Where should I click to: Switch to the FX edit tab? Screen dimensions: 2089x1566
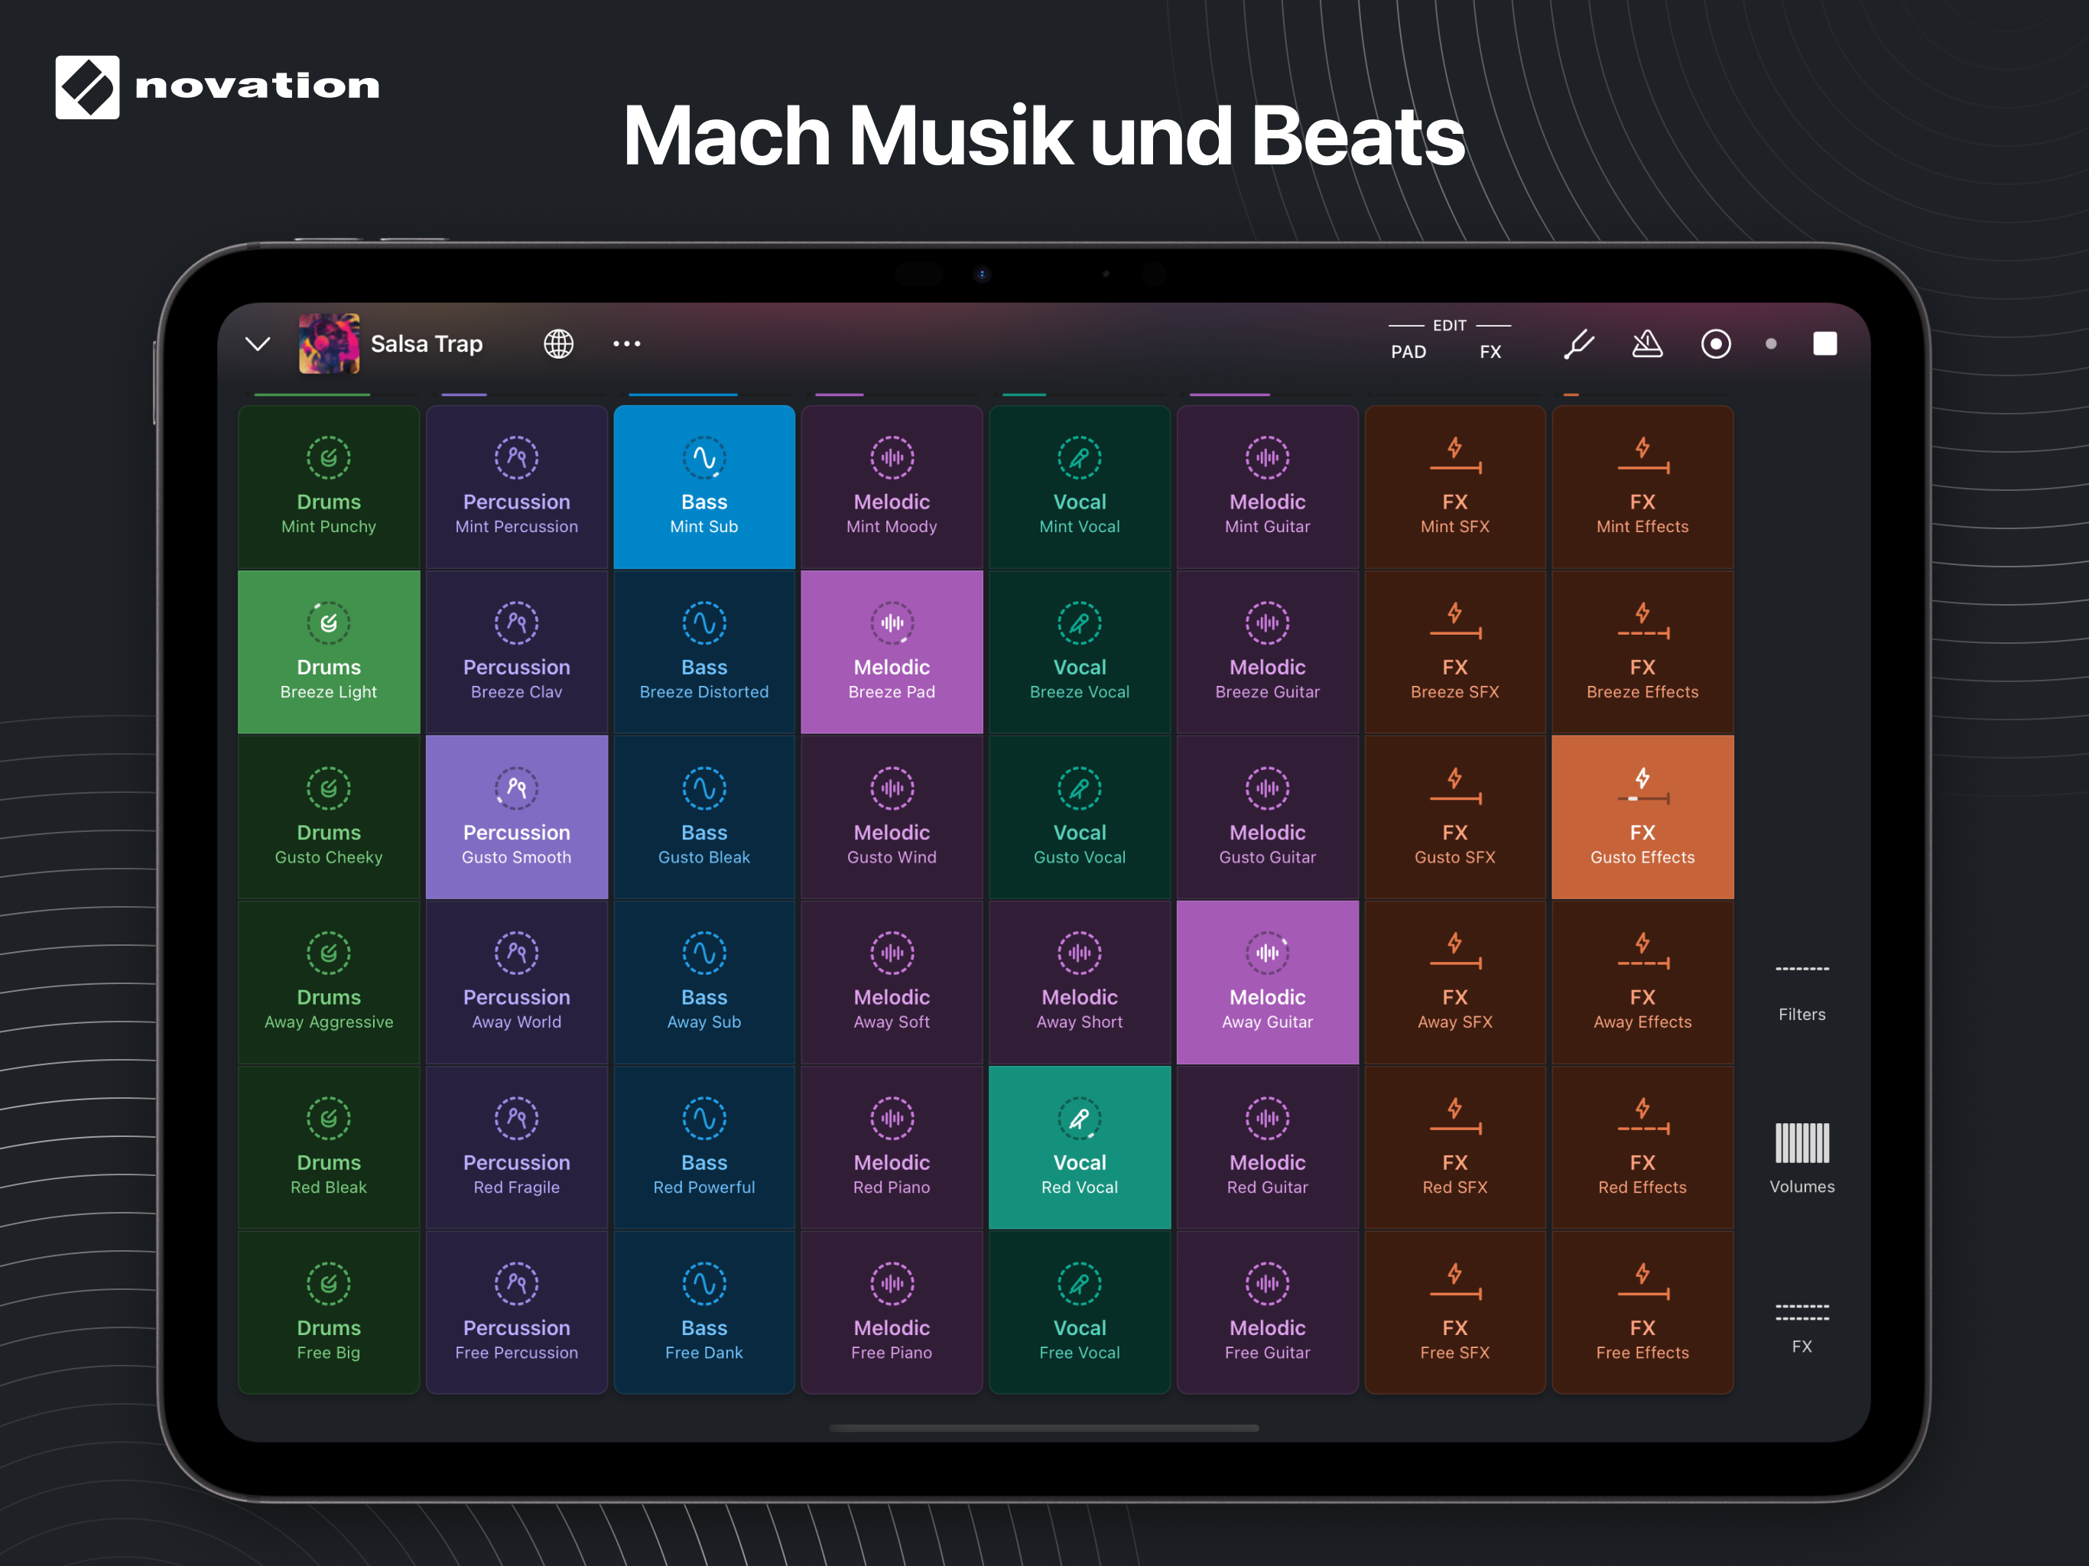coord(1490,352)
